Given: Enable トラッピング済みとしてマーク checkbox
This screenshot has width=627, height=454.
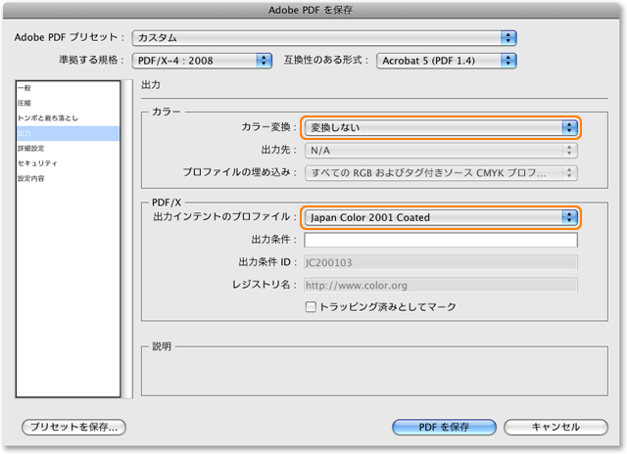Looking at the screenshot, I should click(x=311, y=307).
